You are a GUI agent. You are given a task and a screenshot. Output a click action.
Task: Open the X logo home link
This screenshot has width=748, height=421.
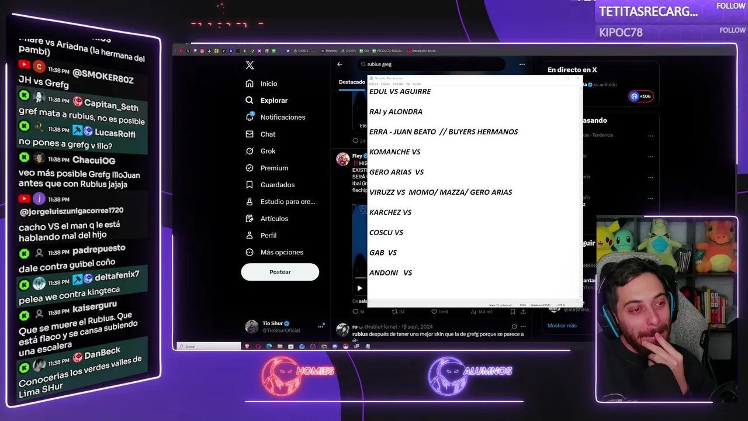coord(250,65)
